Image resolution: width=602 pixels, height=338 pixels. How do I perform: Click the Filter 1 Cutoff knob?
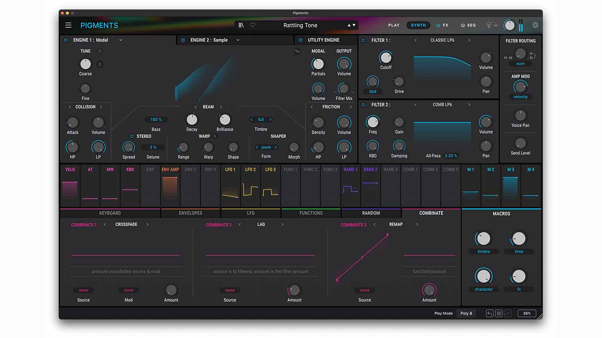coord(386,58)
